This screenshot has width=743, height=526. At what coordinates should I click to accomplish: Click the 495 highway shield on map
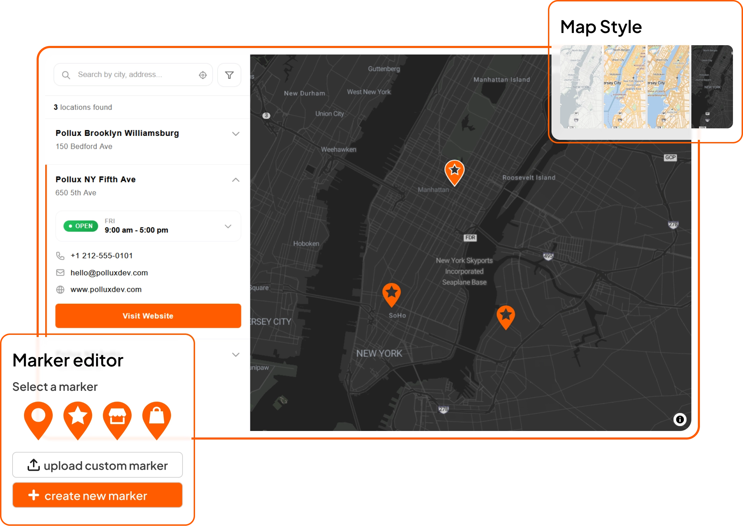coord(548,256)
